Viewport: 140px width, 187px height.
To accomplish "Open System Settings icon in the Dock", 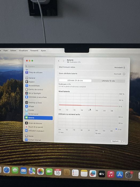I will (x=129, y=175).
